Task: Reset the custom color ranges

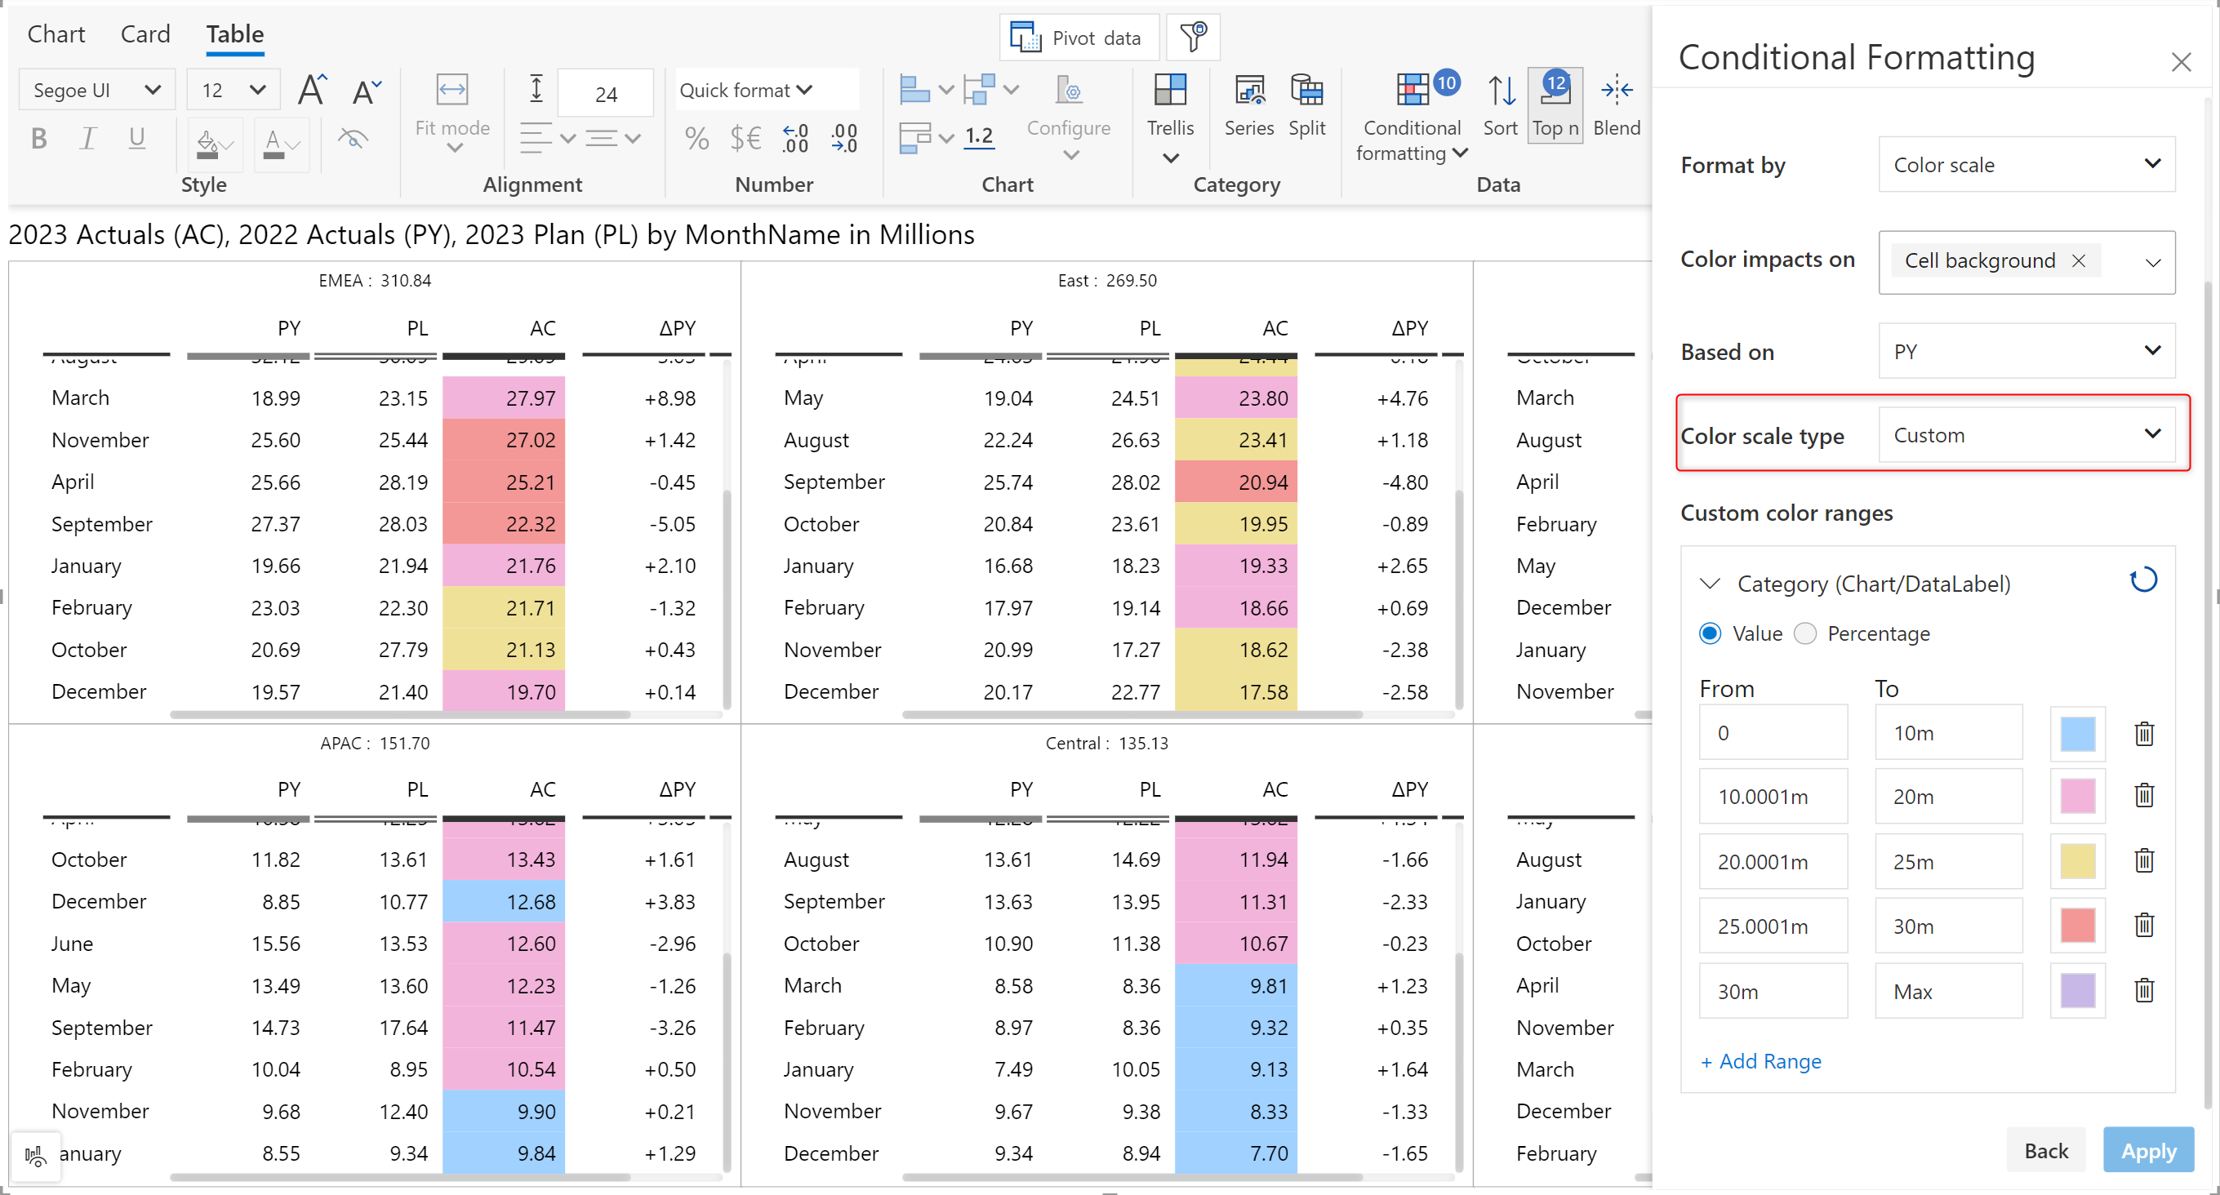Action: [2142, 580]
